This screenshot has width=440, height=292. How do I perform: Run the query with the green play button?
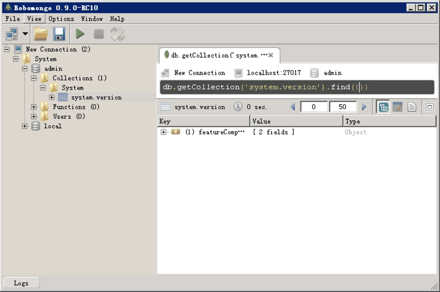coord(80,34)
